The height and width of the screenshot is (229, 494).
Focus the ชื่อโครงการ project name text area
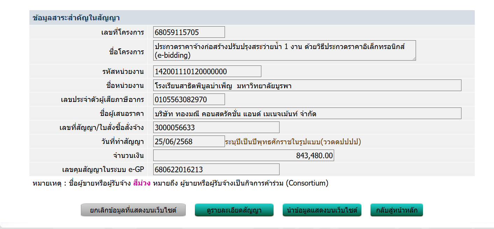(x=284, y=51)
